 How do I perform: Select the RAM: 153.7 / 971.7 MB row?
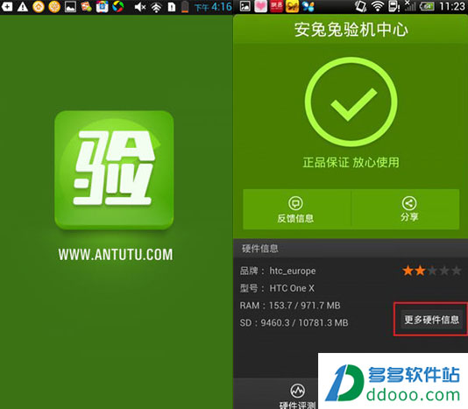pyautogui.click(x=290, y=306)
